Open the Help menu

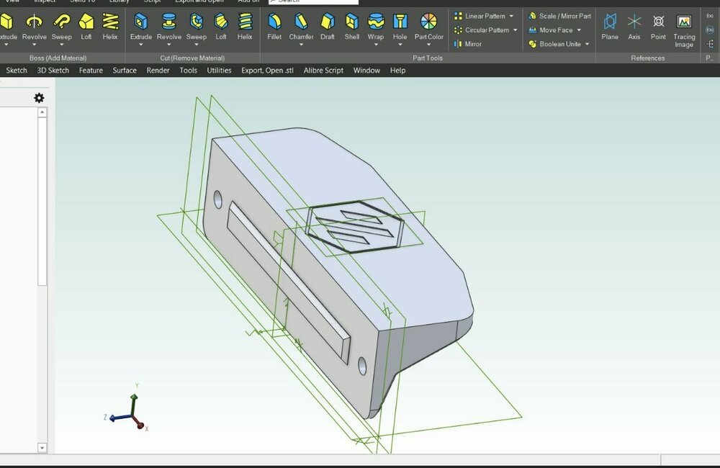[x=397, y=71]
